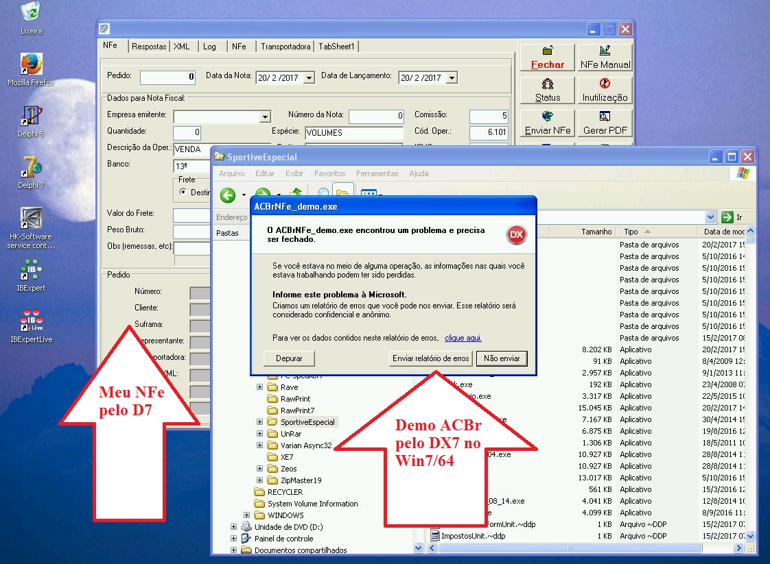
Task: Click the folder tree scrollbar down arrow
Action: 419,548
